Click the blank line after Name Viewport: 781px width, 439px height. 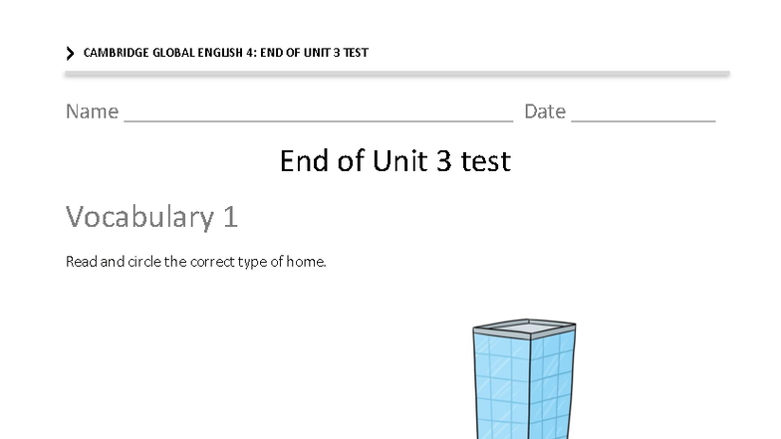pos(319,119)
